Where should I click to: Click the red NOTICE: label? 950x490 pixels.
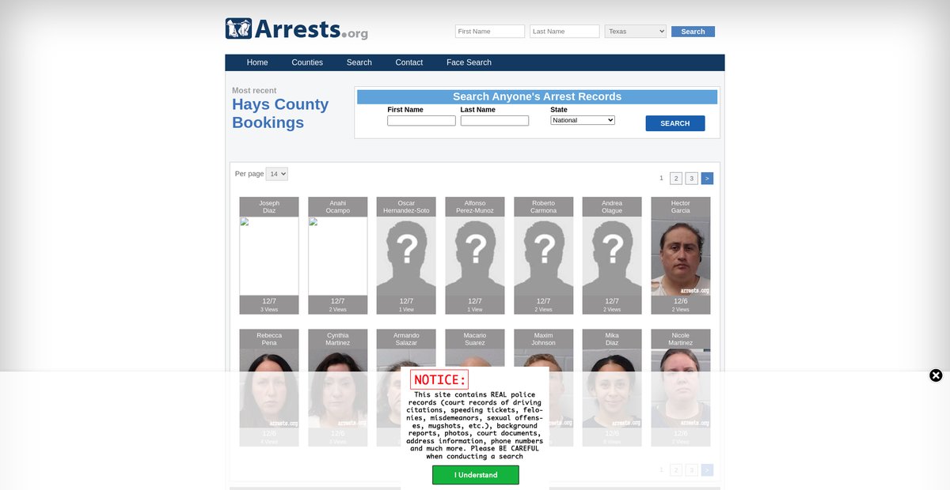pos(439,379)
